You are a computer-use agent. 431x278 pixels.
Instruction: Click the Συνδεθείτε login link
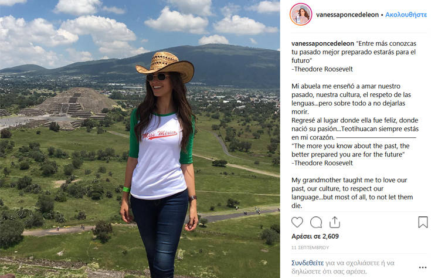[308, 263]
